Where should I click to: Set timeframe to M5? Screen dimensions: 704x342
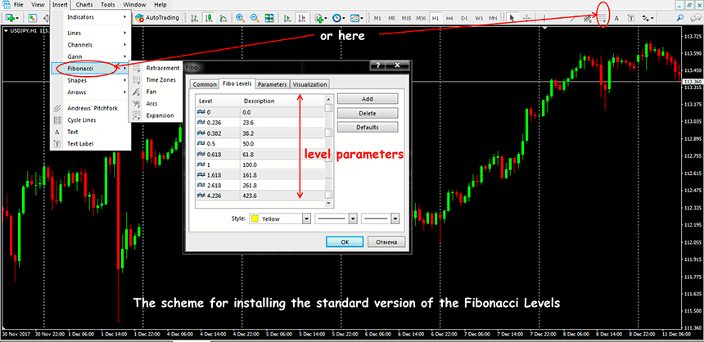coord(391,18)
